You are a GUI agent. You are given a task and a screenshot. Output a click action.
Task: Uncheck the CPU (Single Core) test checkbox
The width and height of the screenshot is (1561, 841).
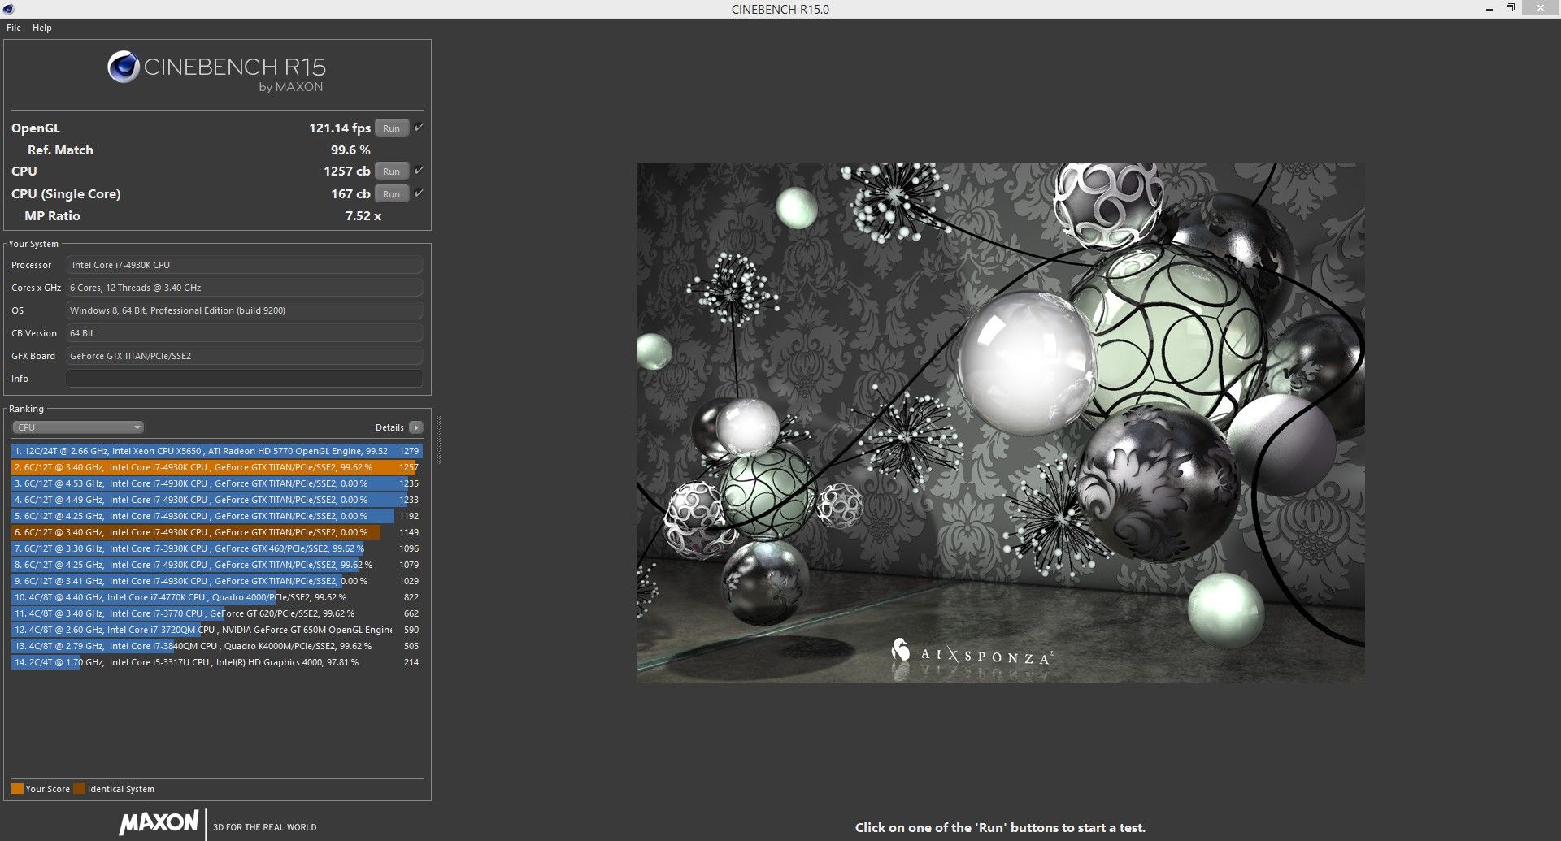(419, 193)
